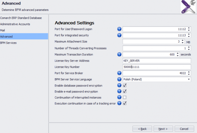Open help for Port for Service Broker
The width and height of the screenshot is (197, 133).
coord(119,73)
